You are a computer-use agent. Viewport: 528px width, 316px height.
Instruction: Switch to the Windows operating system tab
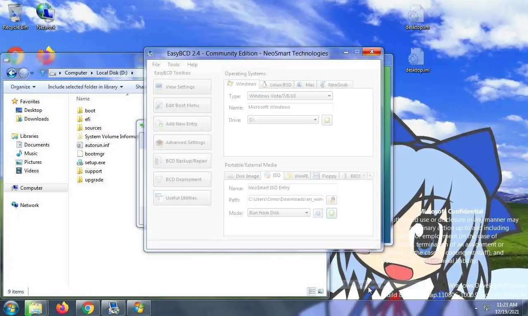[242, 84]
